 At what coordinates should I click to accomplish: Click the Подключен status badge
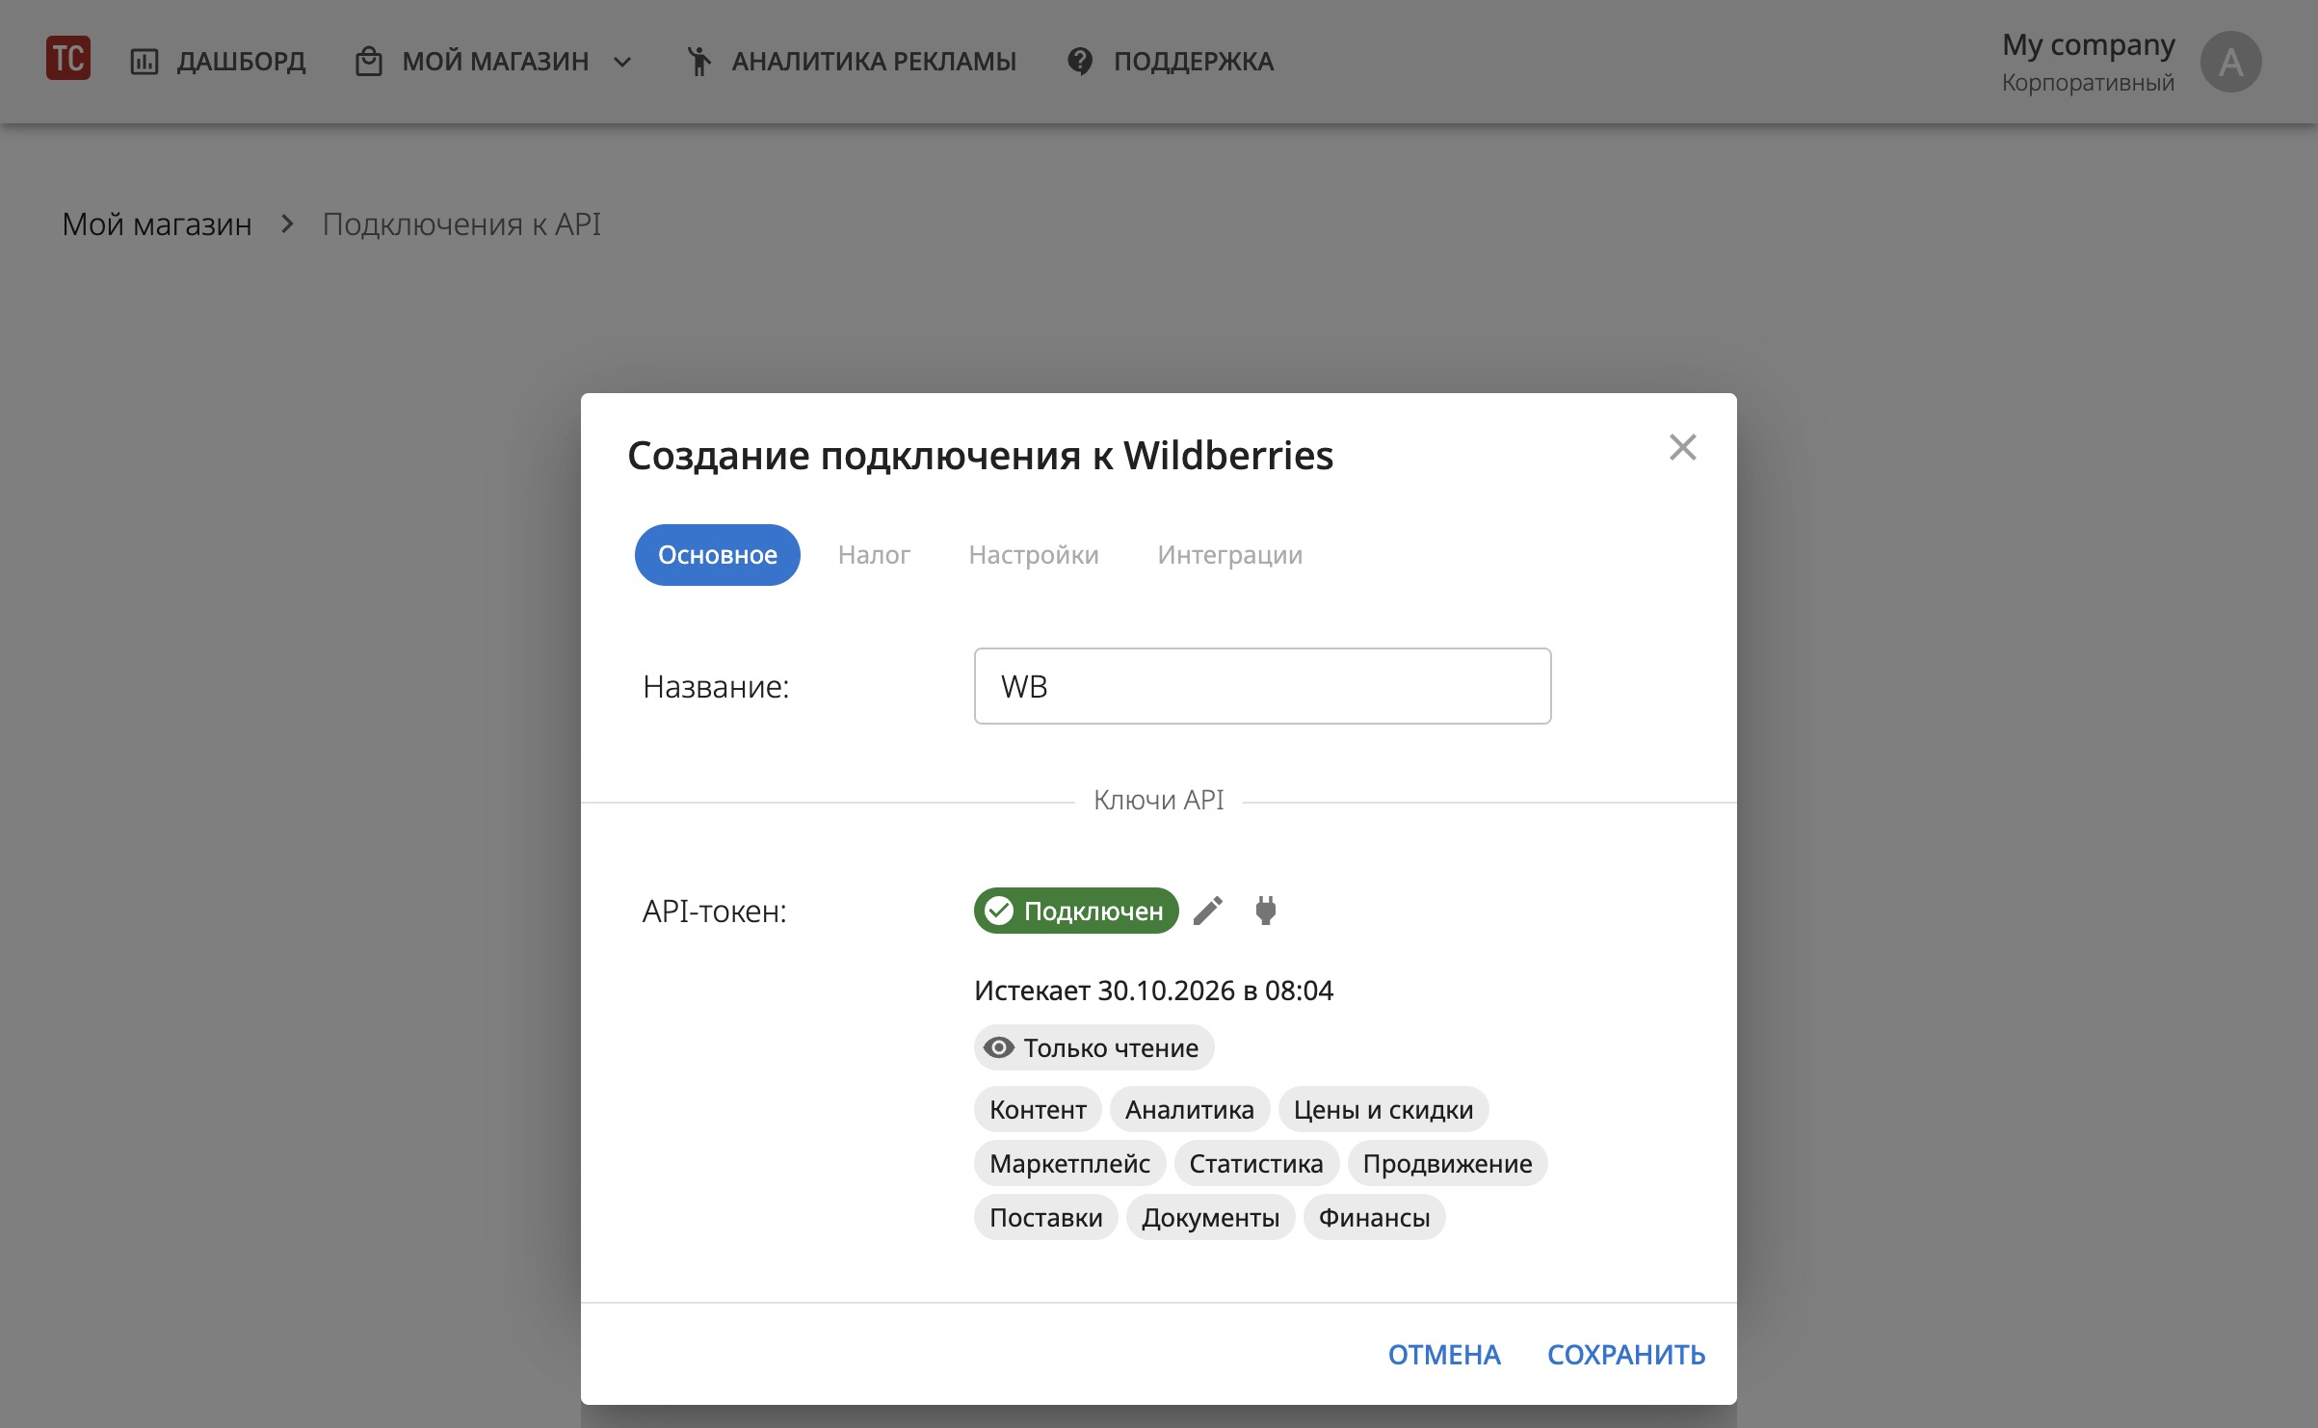(x=1076, y=911)
